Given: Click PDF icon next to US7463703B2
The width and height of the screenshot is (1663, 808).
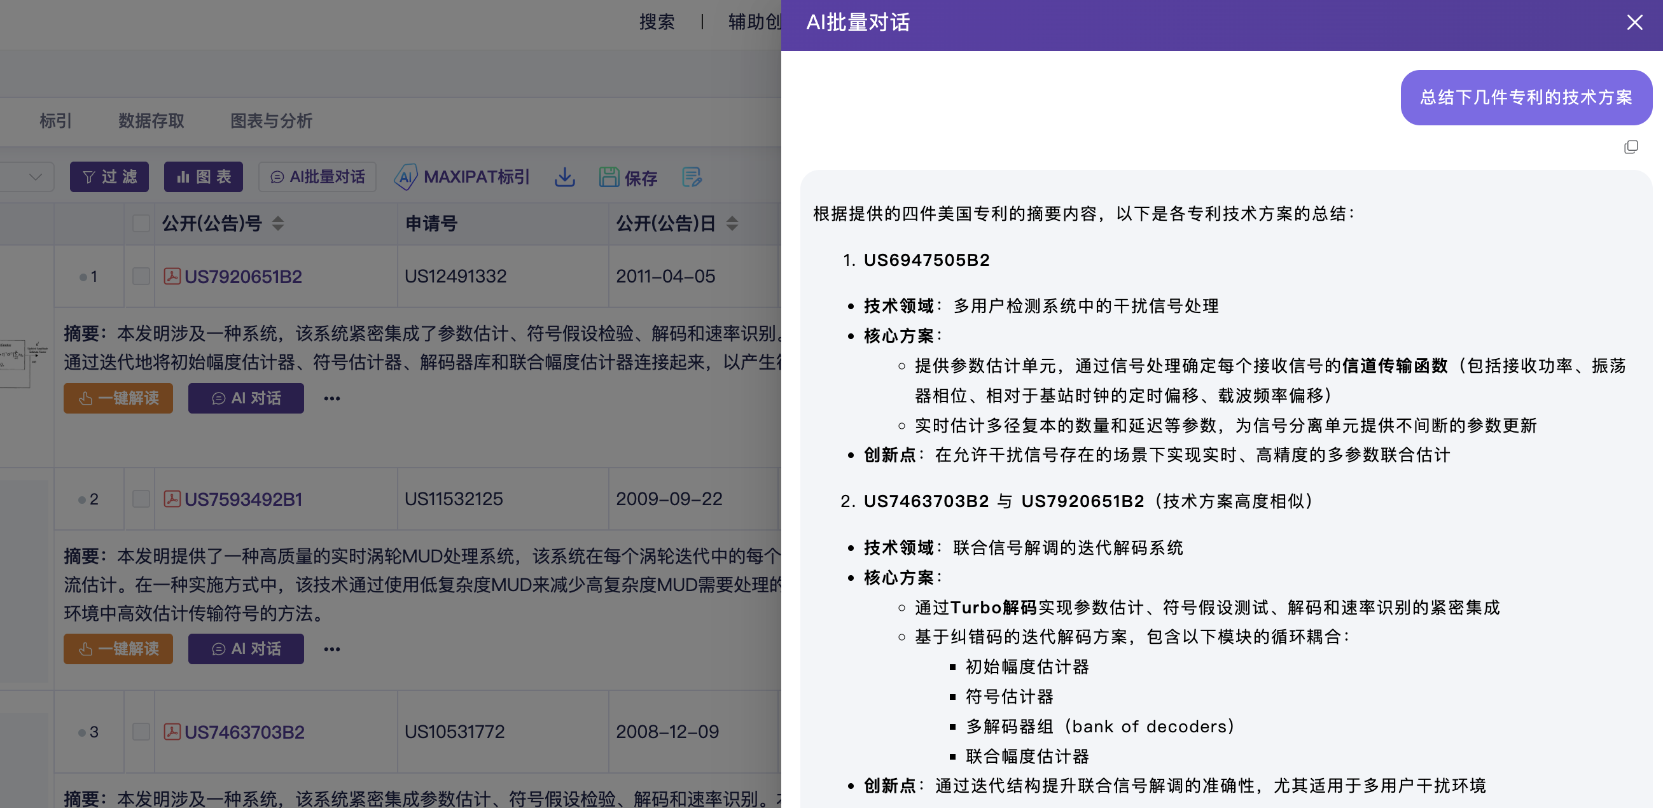Looking at the screenshot, I should (172, 732).
